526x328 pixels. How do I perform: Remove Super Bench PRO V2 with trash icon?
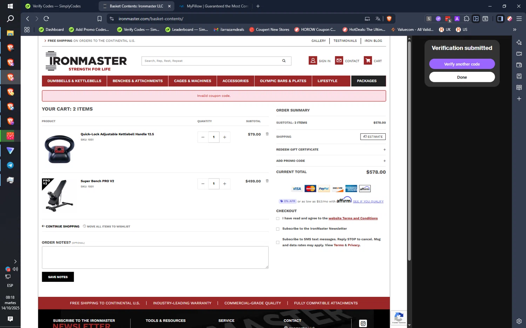click(267, 181)
